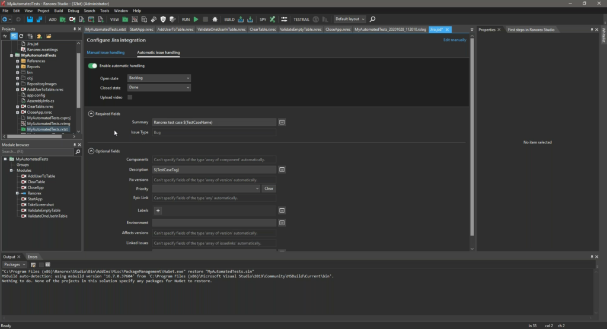This screenshot has width=607, height=329.
Task: Open the Priority dropdown
Action: [x=206, y=189]
